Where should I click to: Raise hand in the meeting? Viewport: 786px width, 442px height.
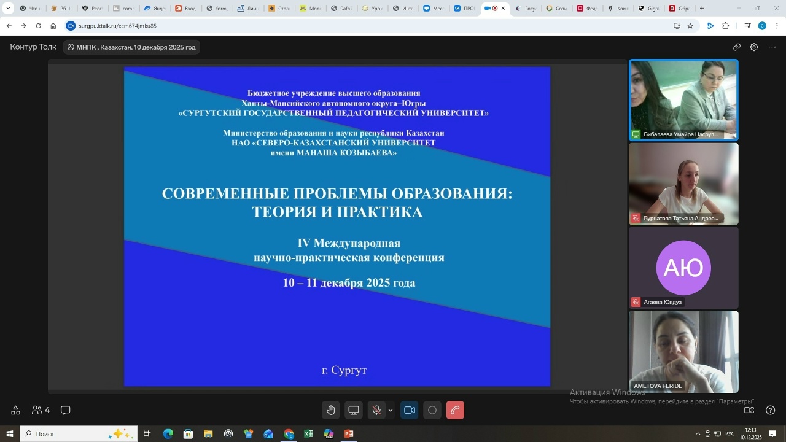[x=331, y=410]
